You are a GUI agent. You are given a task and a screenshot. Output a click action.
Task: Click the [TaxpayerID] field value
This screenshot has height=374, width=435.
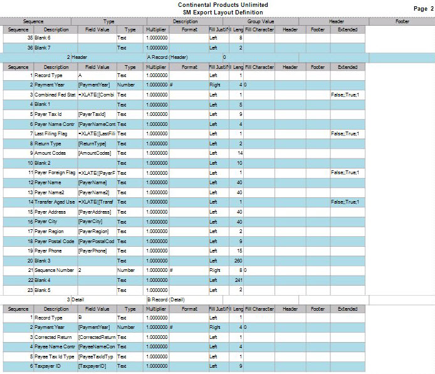[x=92, y=366]
